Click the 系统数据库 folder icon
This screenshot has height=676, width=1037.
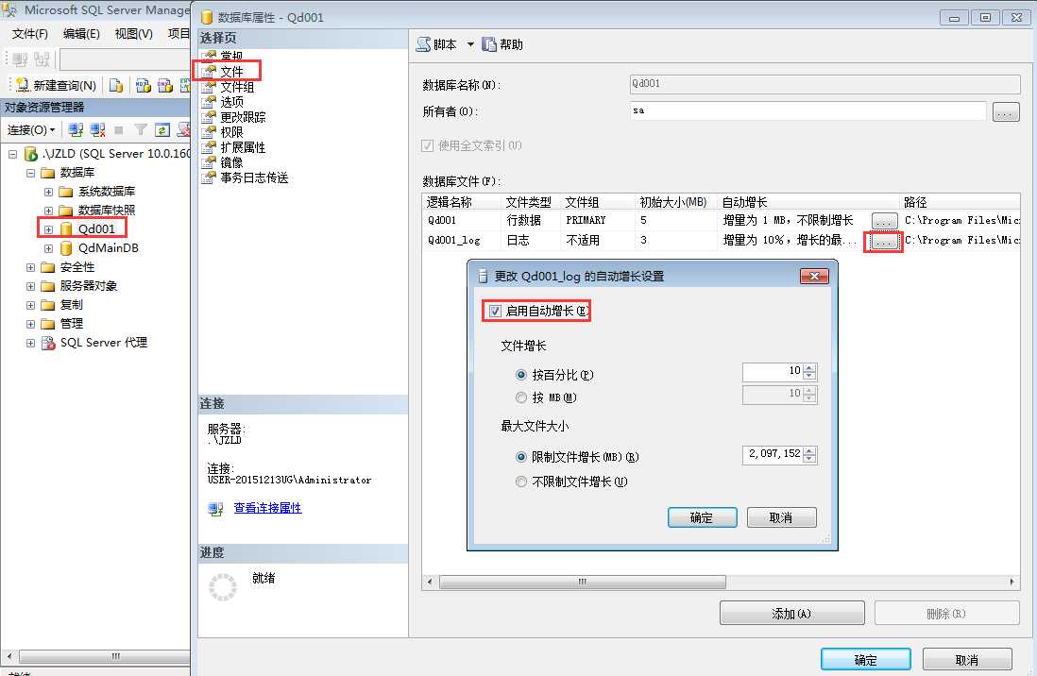click(65, 192)
